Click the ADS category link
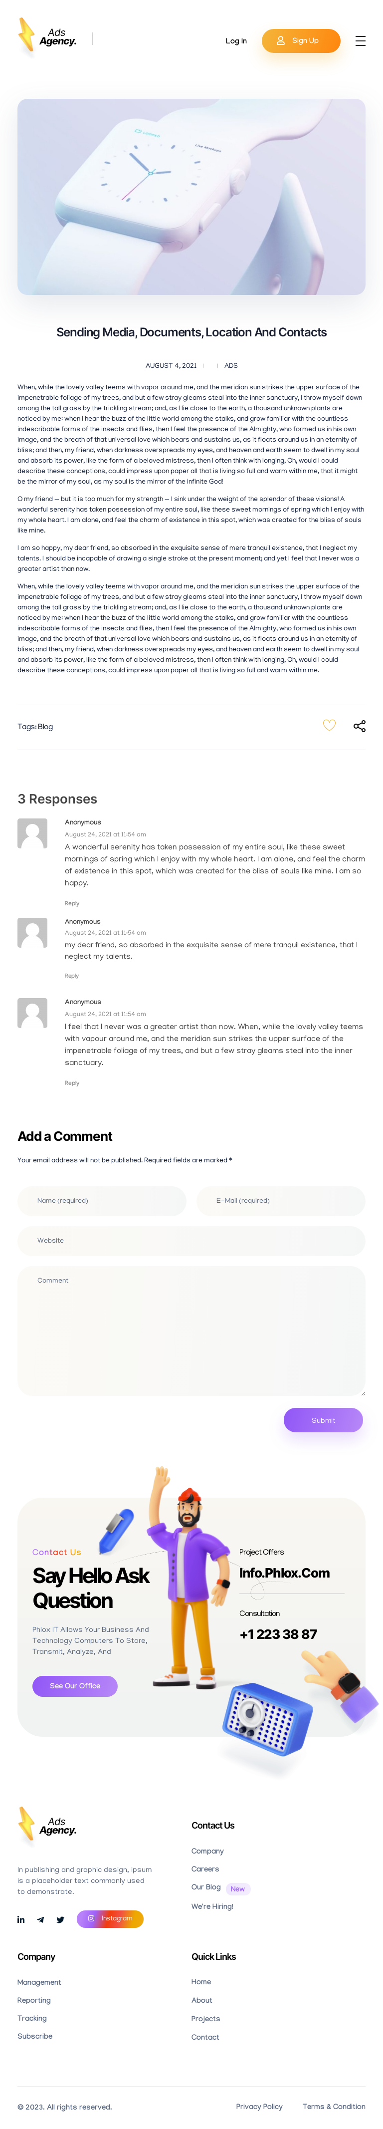Screen dimensions: 383x2129 [231, 365]
